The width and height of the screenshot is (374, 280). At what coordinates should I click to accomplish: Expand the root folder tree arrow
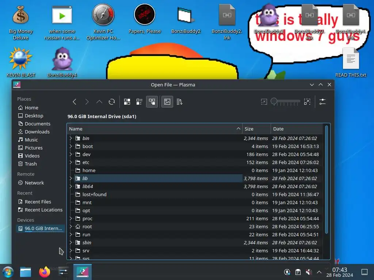tap(70, 226)
